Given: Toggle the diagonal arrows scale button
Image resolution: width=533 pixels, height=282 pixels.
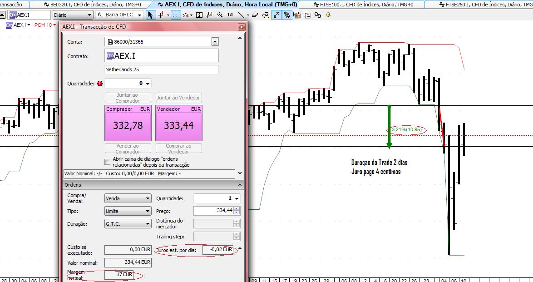Looking at the screenshot, I should click(x=276, y=15).
